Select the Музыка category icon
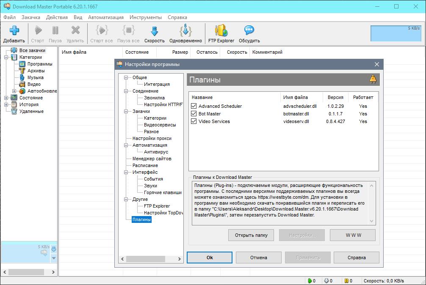The height and width of the screenshot is (285, 426). (x=22, y=77)
